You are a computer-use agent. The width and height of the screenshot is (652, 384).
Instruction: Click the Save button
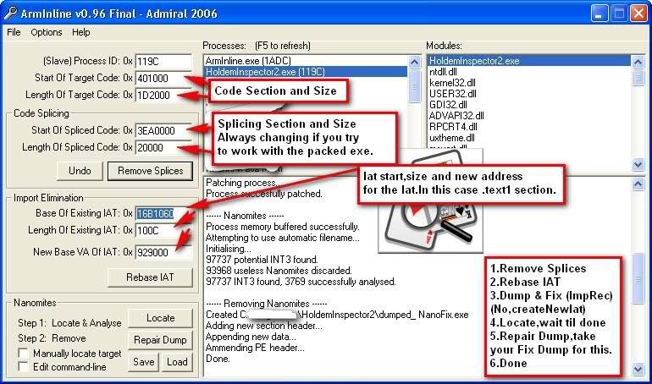click(x=143, y=362)
